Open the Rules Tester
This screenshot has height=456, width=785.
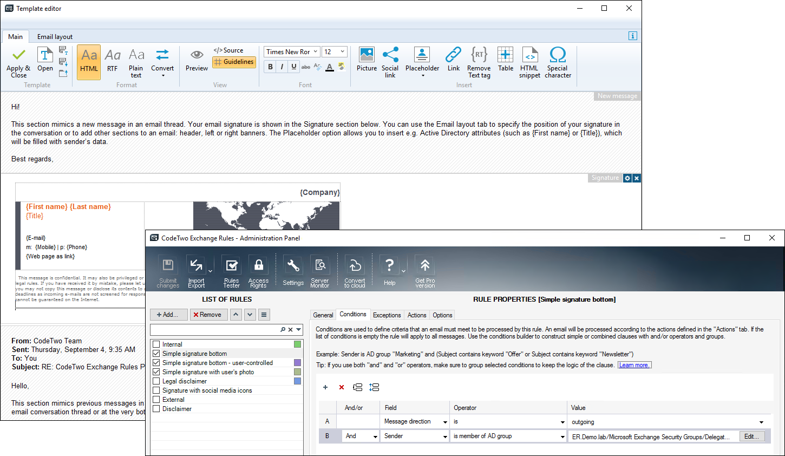tap(231, 271)
